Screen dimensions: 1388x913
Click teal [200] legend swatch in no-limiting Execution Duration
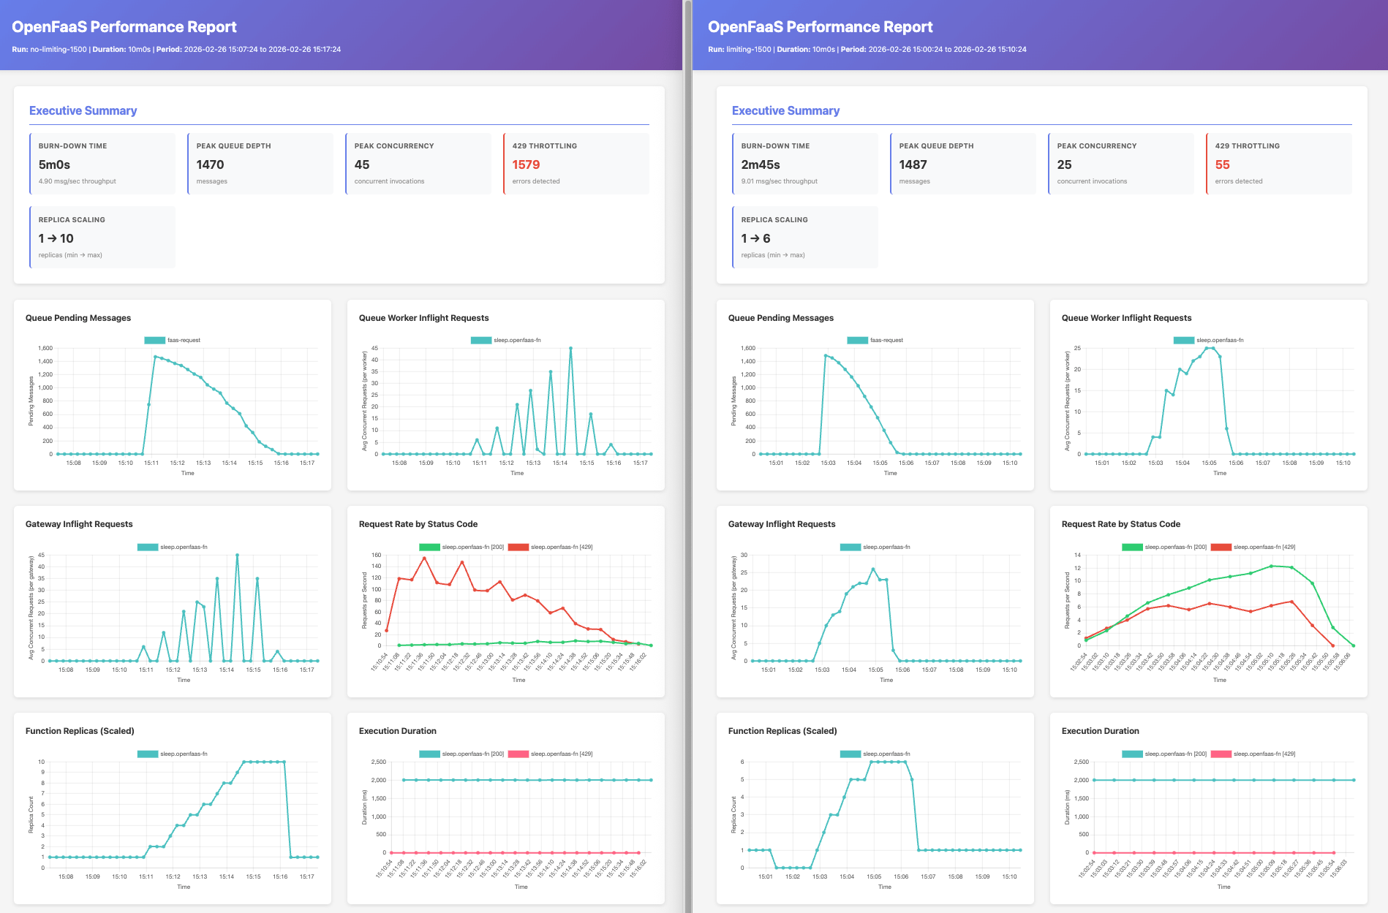tap(429, 754)
